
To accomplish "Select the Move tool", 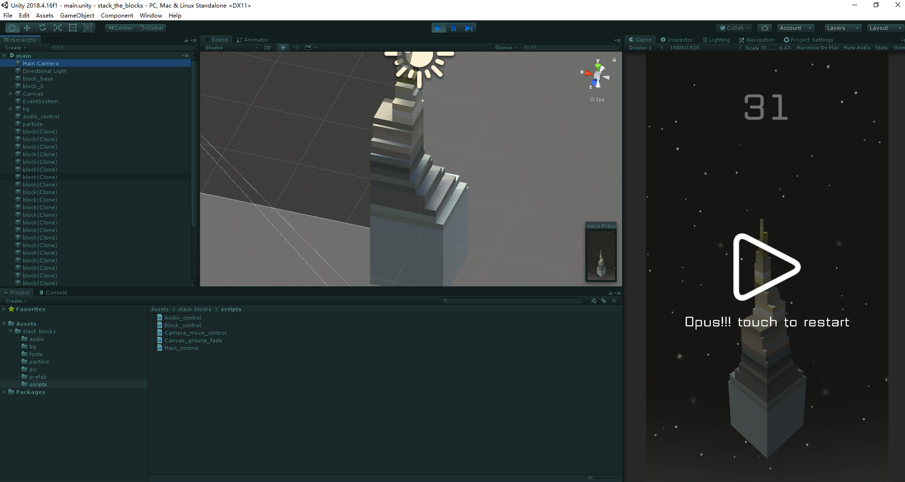I will click(27, 27).
